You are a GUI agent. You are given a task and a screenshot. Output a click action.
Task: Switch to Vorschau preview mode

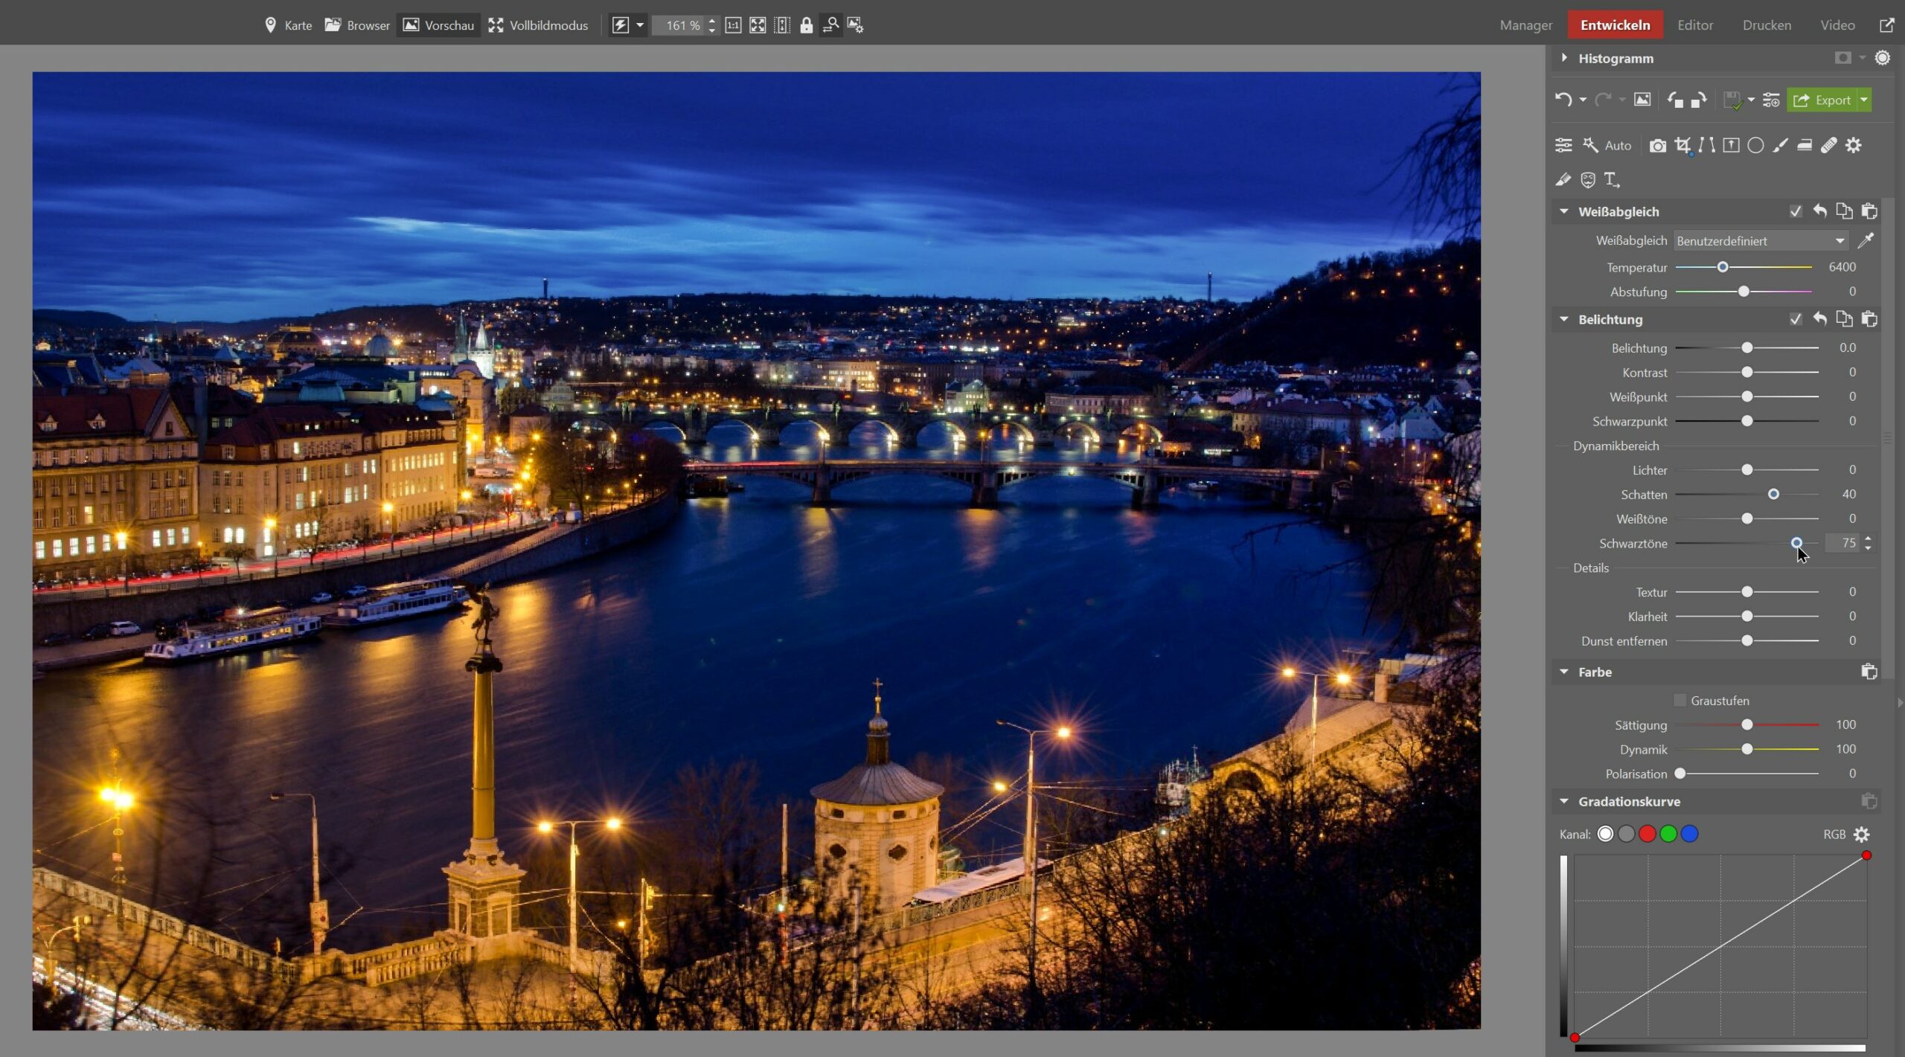tap(438, 25)
